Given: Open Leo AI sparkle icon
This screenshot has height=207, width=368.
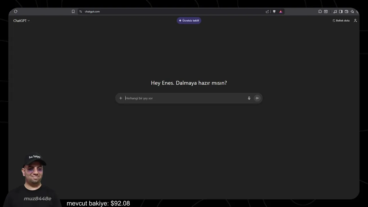Looking at the screenshot, I should coord(352,11).
